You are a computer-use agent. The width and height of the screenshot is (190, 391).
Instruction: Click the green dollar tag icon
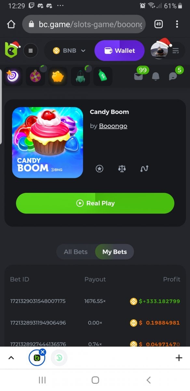tap(103, 76)
